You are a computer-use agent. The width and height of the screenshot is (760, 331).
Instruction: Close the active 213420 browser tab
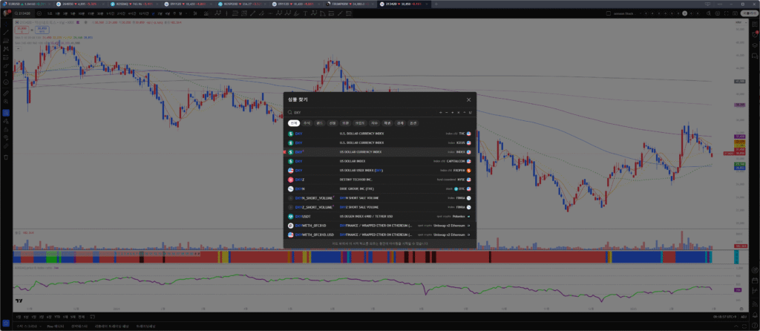pyautogui.click(x=425, y=4)
